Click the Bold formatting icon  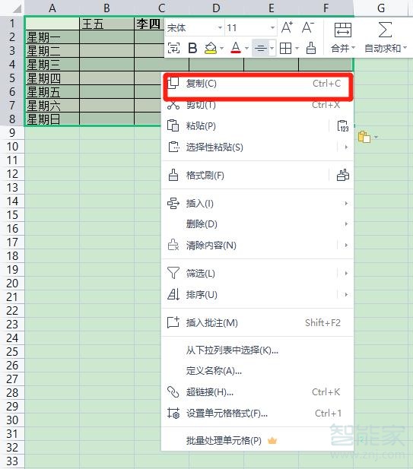pyautogui.click(x=192, y=48)
